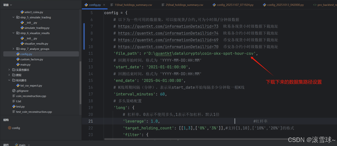This screenshot has width=337, height=146.
Task: Click the 'filter' key on line 23
Action: pos(132,135)
